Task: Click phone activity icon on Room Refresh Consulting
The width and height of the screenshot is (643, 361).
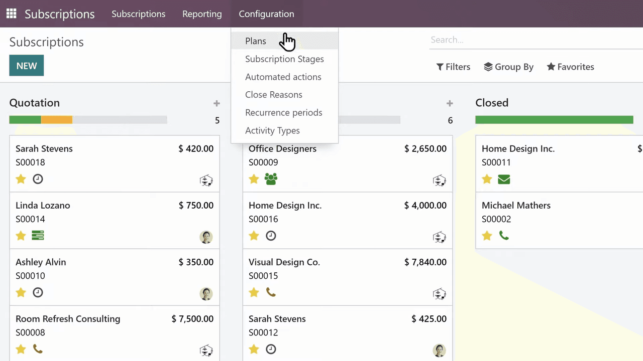Action: pos(38,348)
